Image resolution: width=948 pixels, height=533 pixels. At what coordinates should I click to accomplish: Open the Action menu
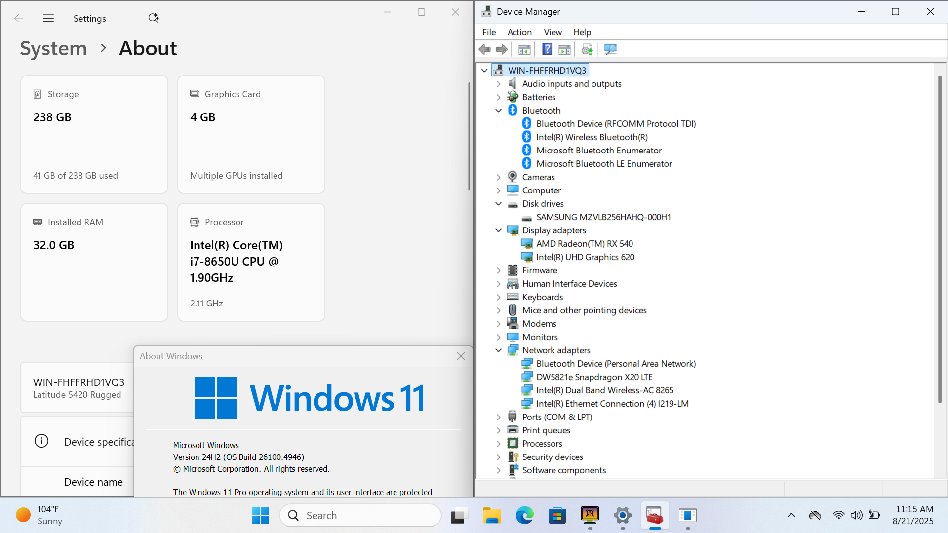pos(519,32)
